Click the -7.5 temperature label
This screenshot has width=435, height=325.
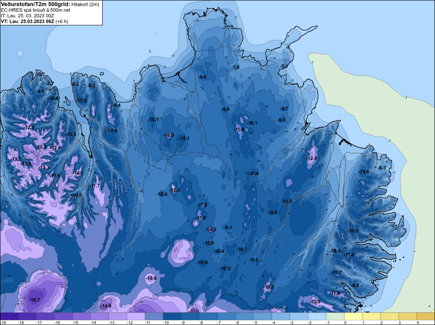235,68
